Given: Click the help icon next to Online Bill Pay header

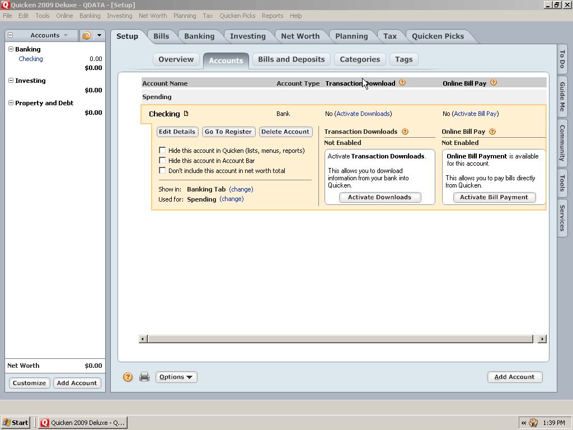Looking at the screenshot, I should coord(494,83).
